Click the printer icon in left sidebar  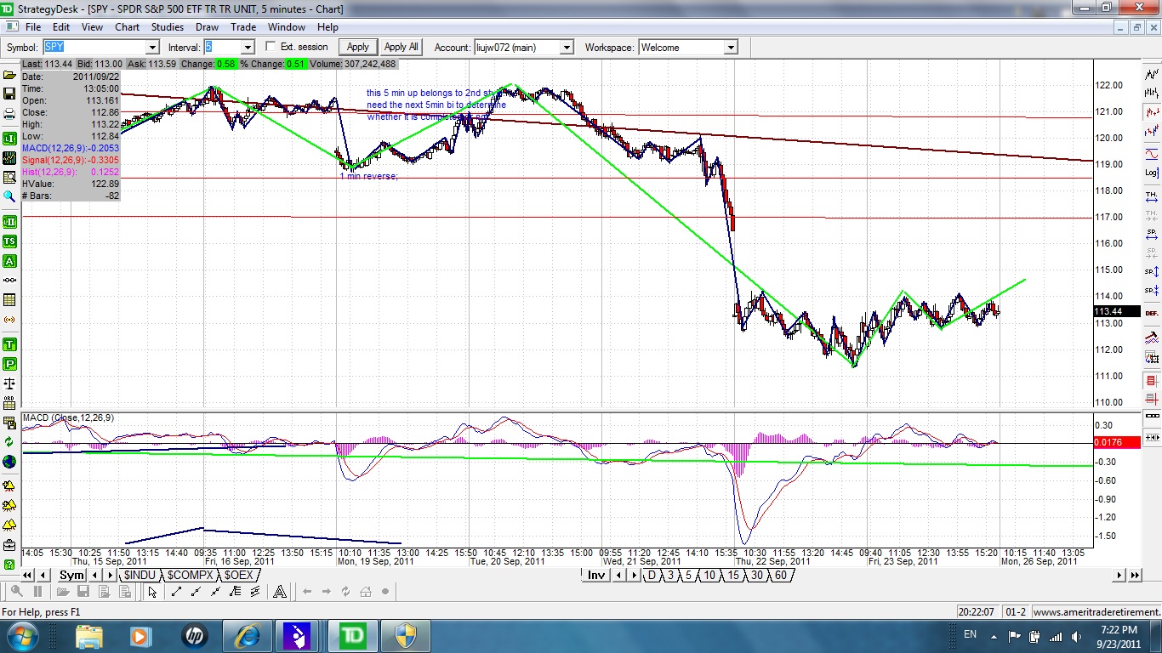click(10, 113)
